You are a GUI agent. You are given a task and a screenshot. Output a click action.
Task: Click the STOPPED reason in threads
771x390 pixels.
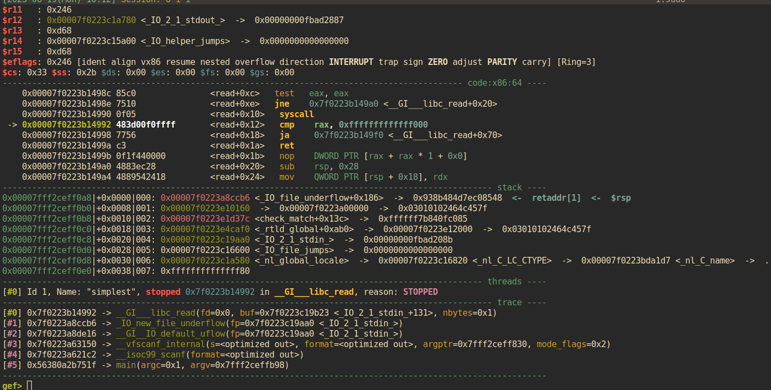(x=420, y=292)
